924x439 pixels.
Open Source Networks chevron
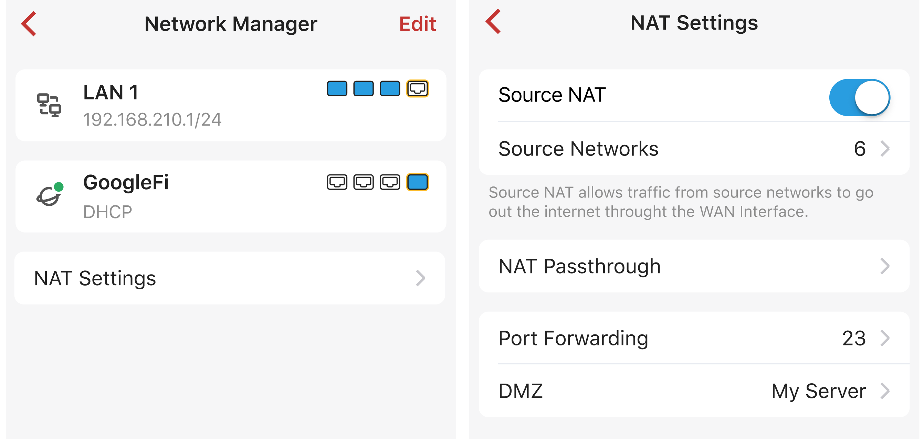click(x=884, y=149)
